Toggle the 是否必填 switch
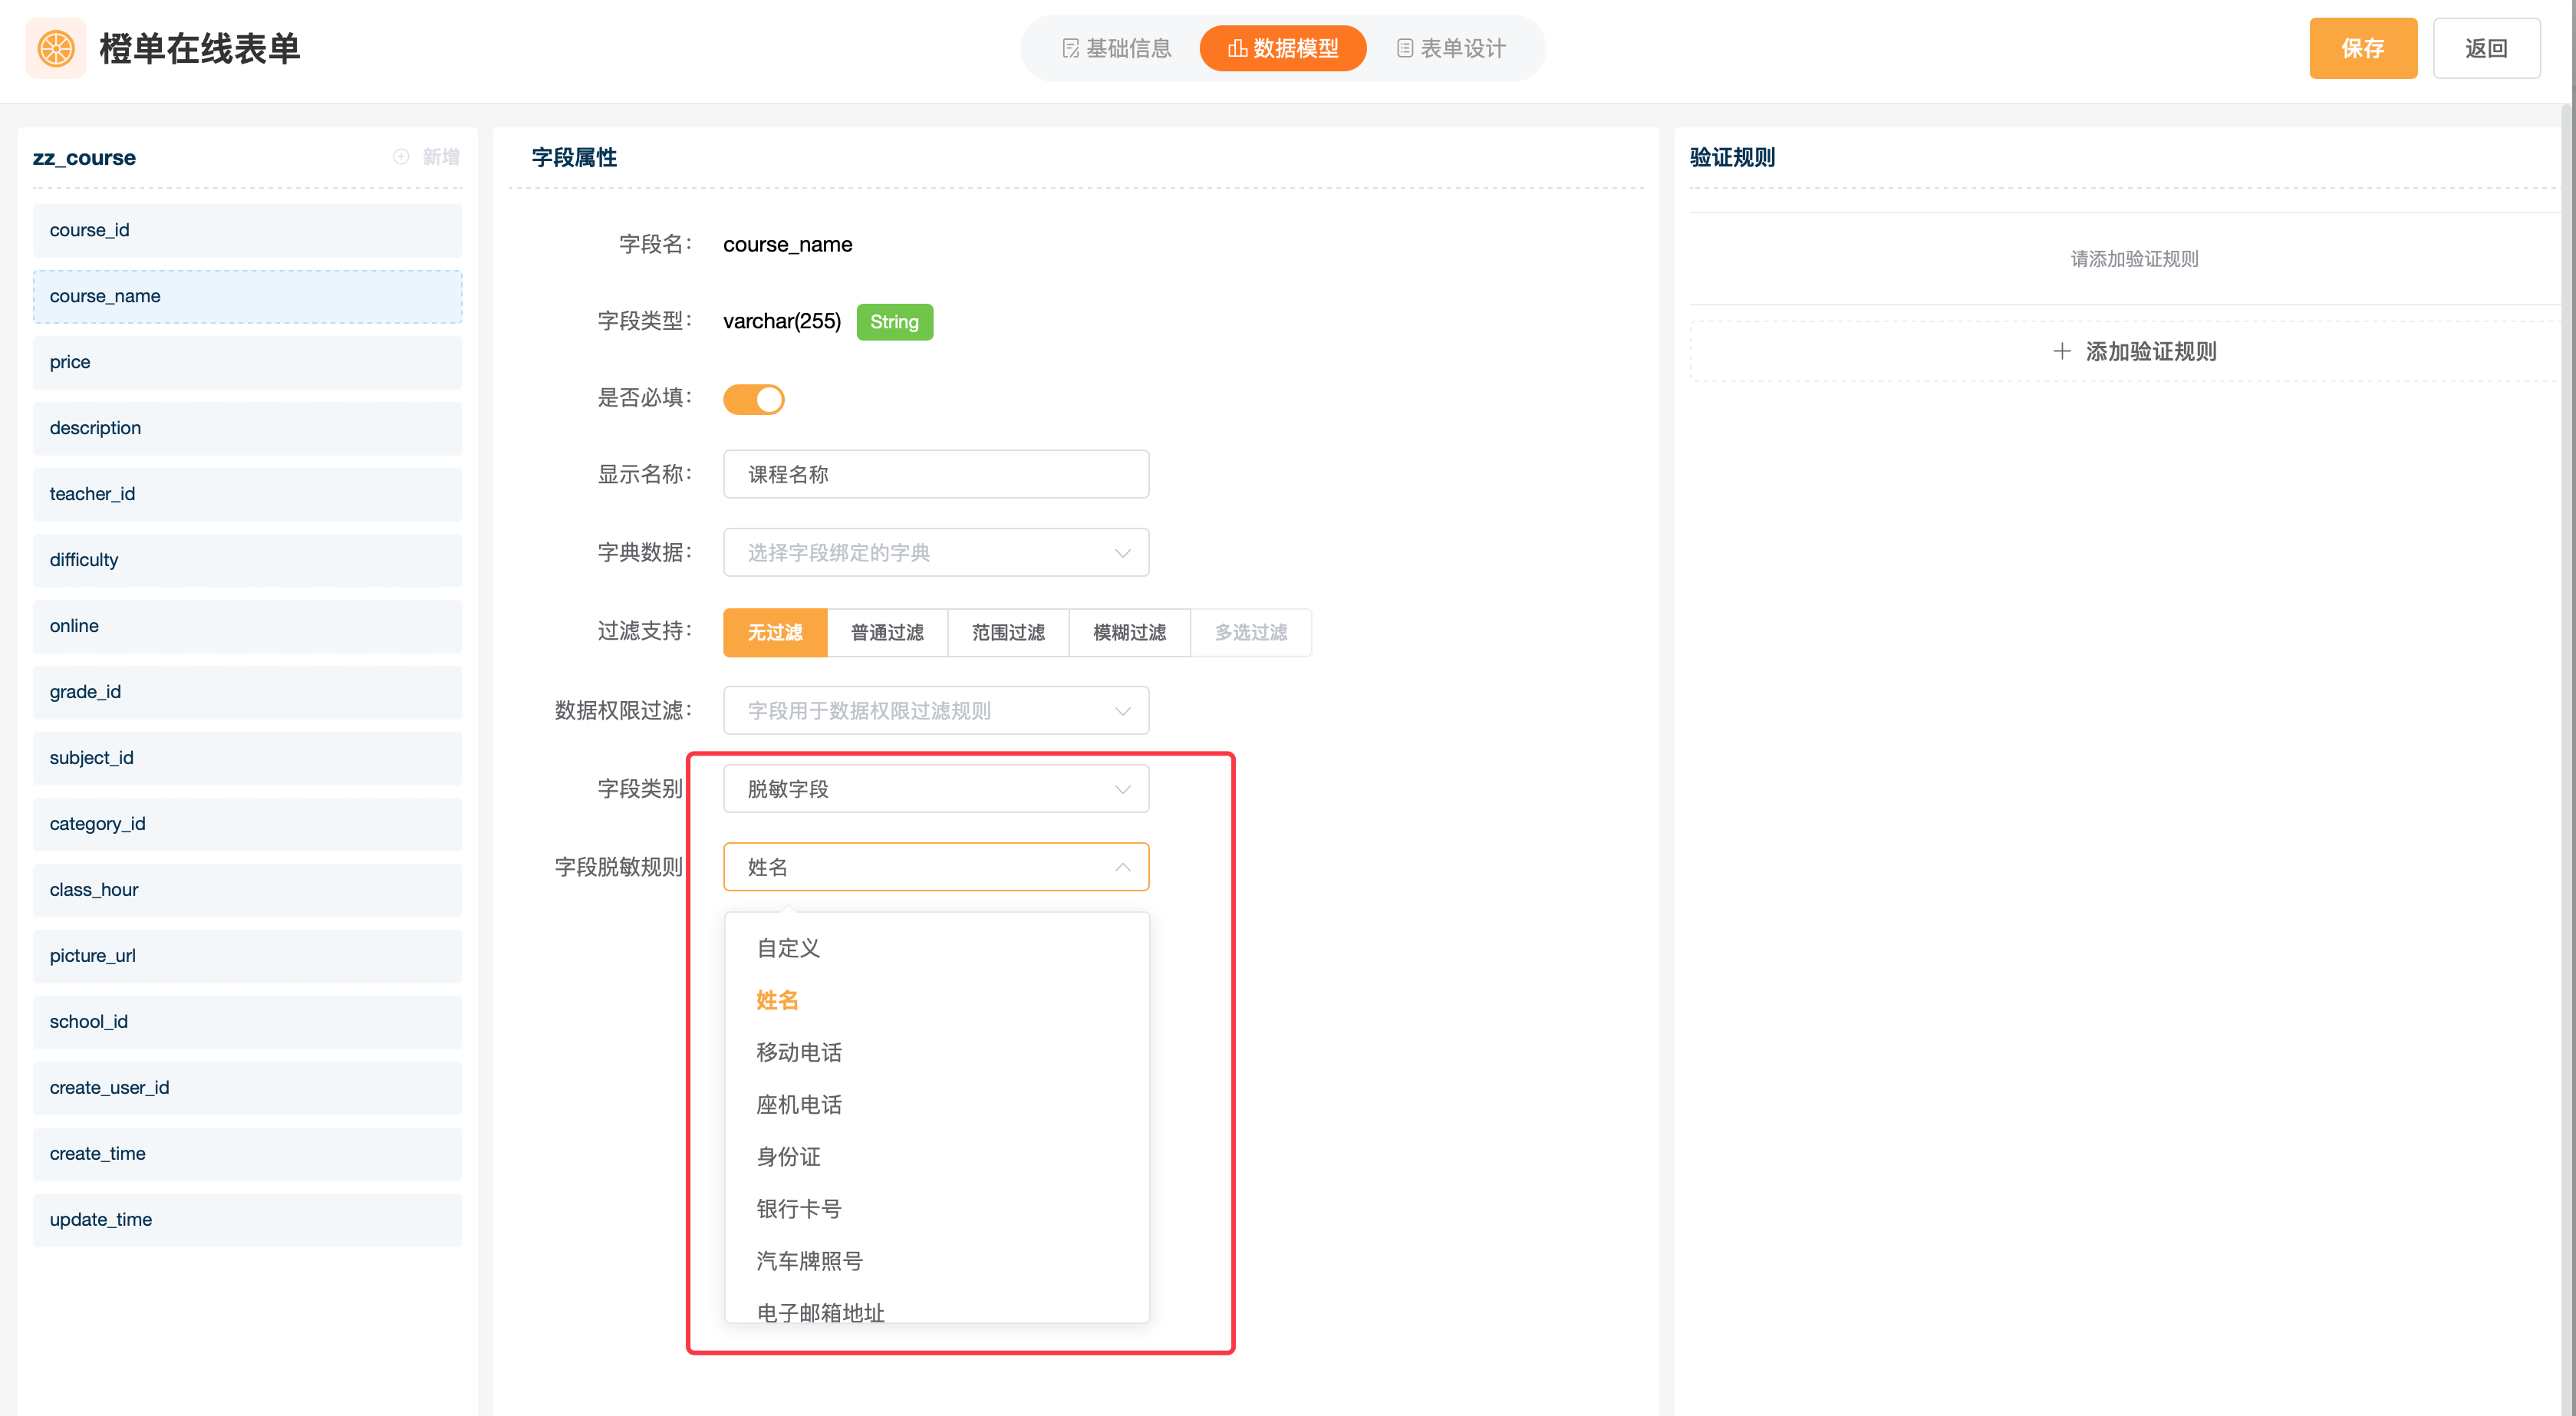The width and height of the screenshot is (2576, 1416). (x=754, y=399)
